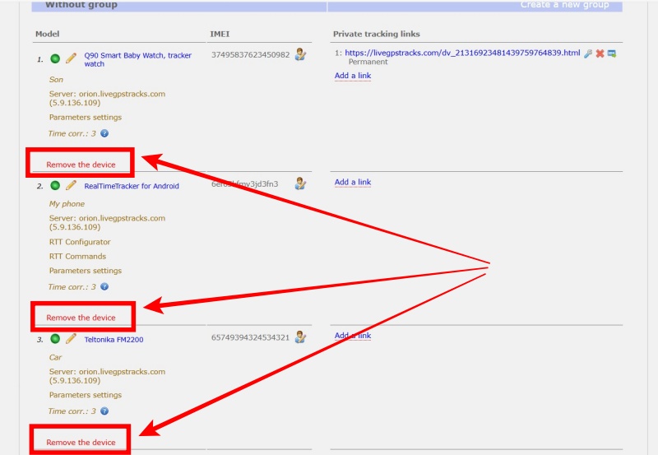Toggle the green status indicator for RealTimeTracker
Viewport: 658px width, 455px height.
pyautogui.click(x=55, y=186)
